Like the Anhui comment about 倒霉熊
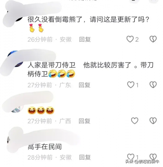The width and height of the screenshot is (163, 167). coord(130,39)
